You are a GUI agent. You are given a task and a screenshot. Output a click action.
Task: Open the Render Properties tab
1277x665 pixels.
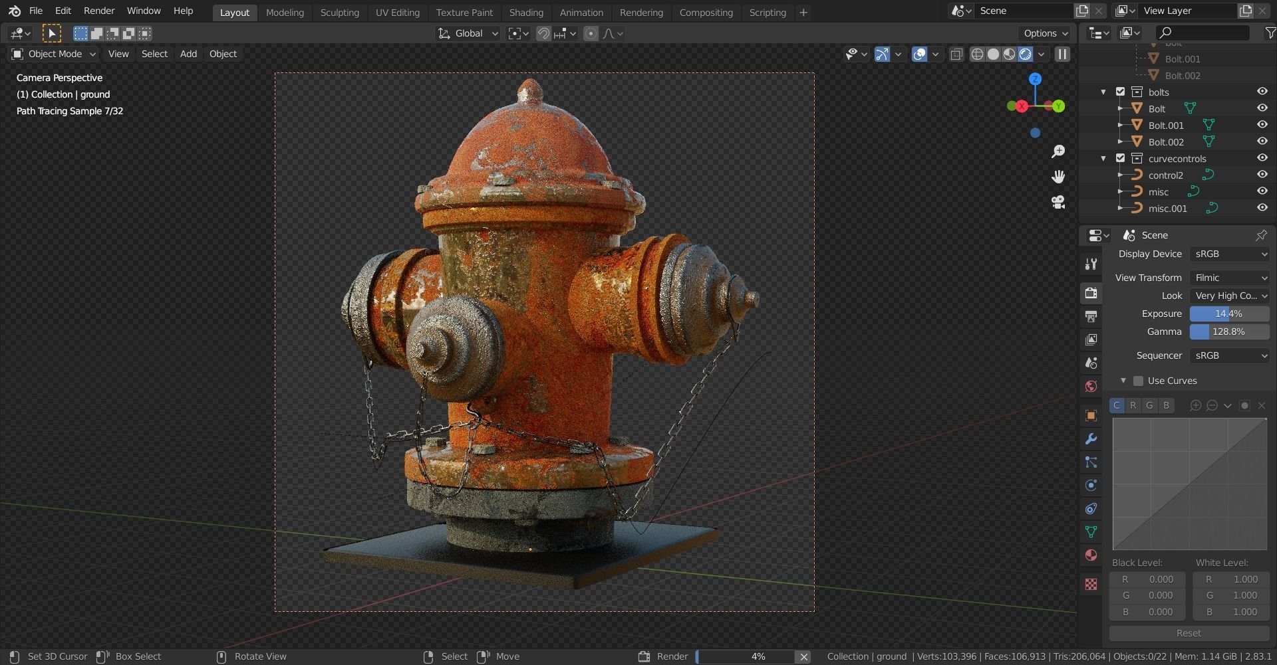(x=1091, y=293)
